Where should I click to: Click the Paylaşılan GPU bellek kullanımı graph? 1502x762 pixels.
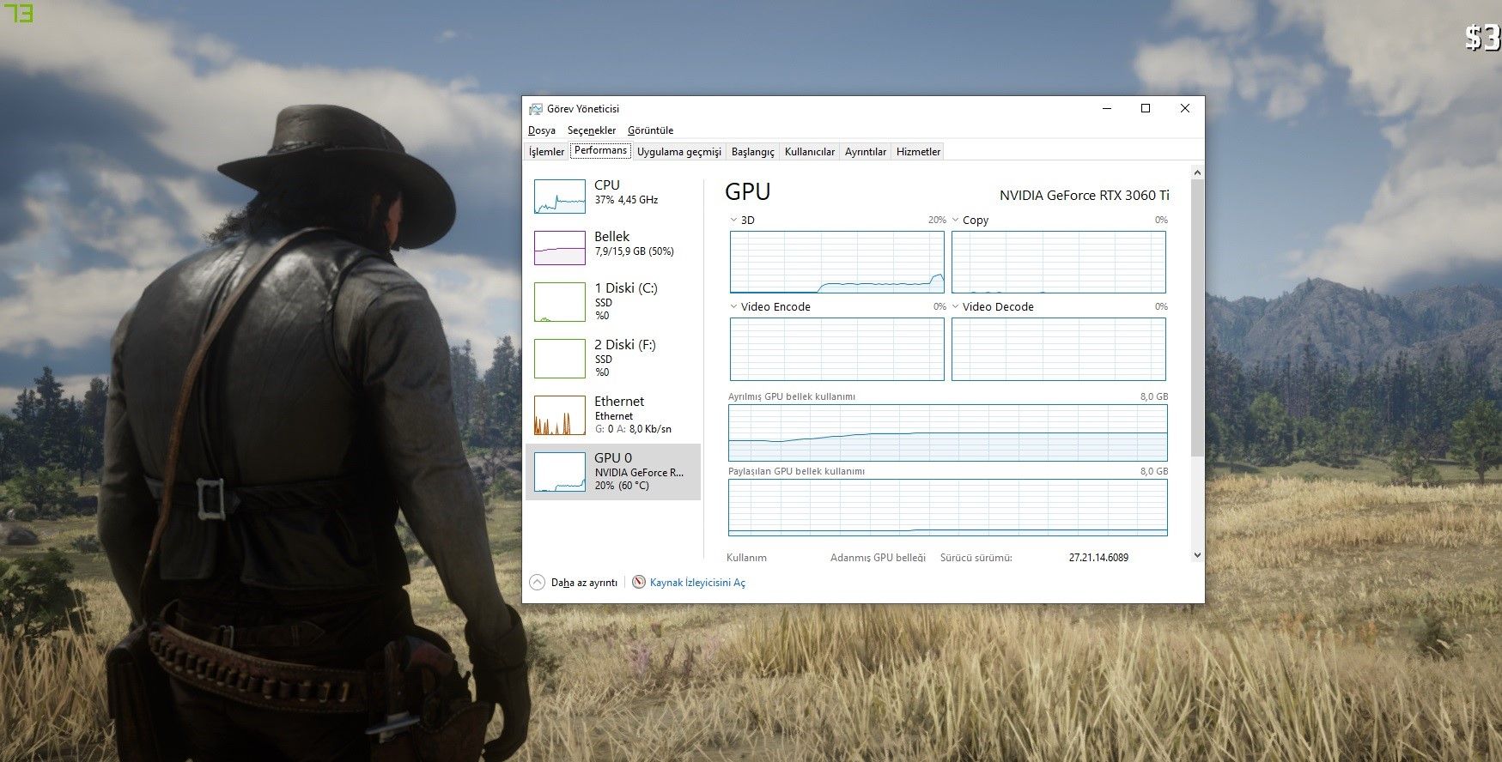tap(948, 507)
